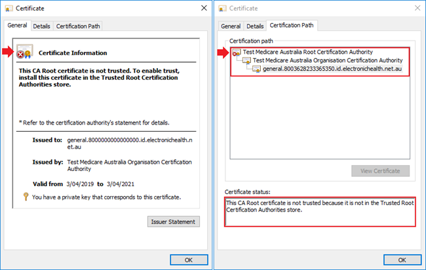426x270 pixels.
Task: Click the valid to date 3/04/2021
Action: tap(121, 184)
